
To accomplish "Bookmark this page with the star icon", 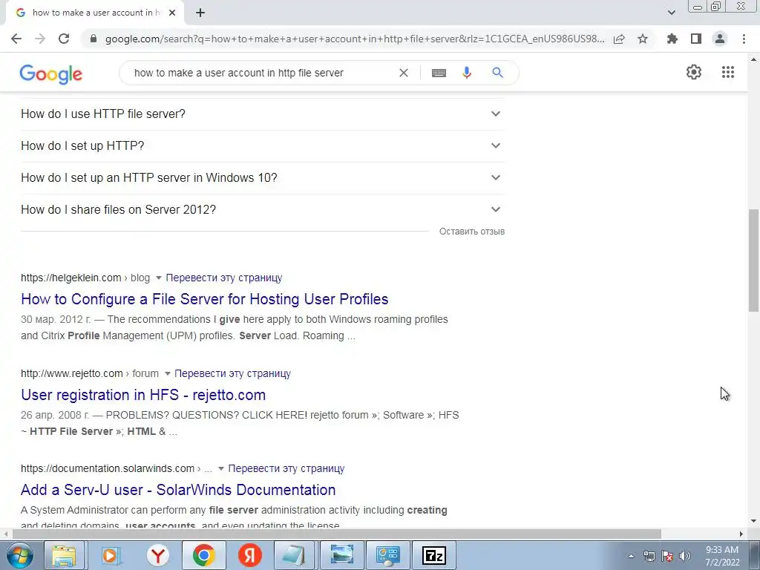I will (643, 39).
